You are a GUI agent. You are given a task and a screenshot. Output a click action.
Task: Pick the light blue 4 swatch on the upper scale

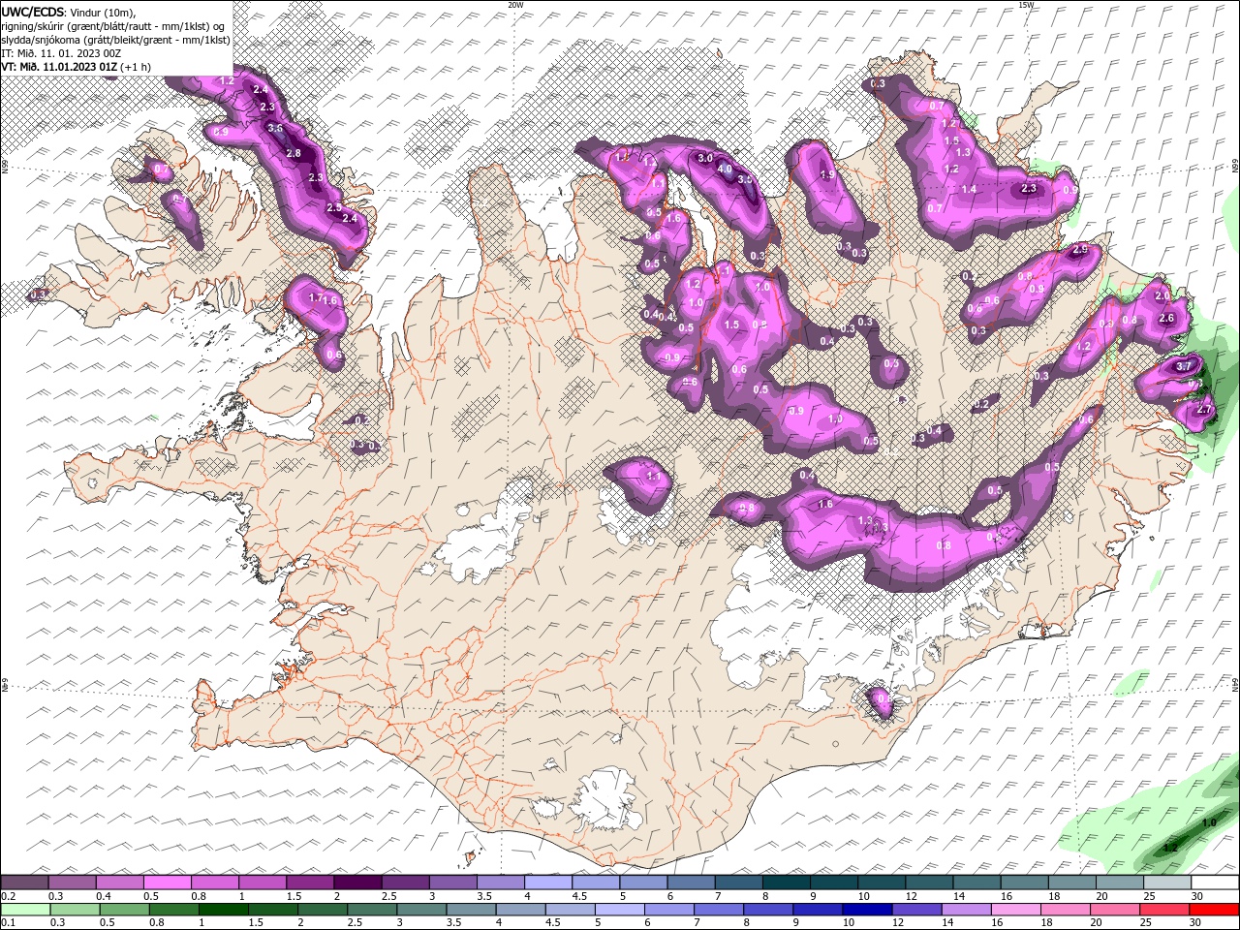[547, 883]
